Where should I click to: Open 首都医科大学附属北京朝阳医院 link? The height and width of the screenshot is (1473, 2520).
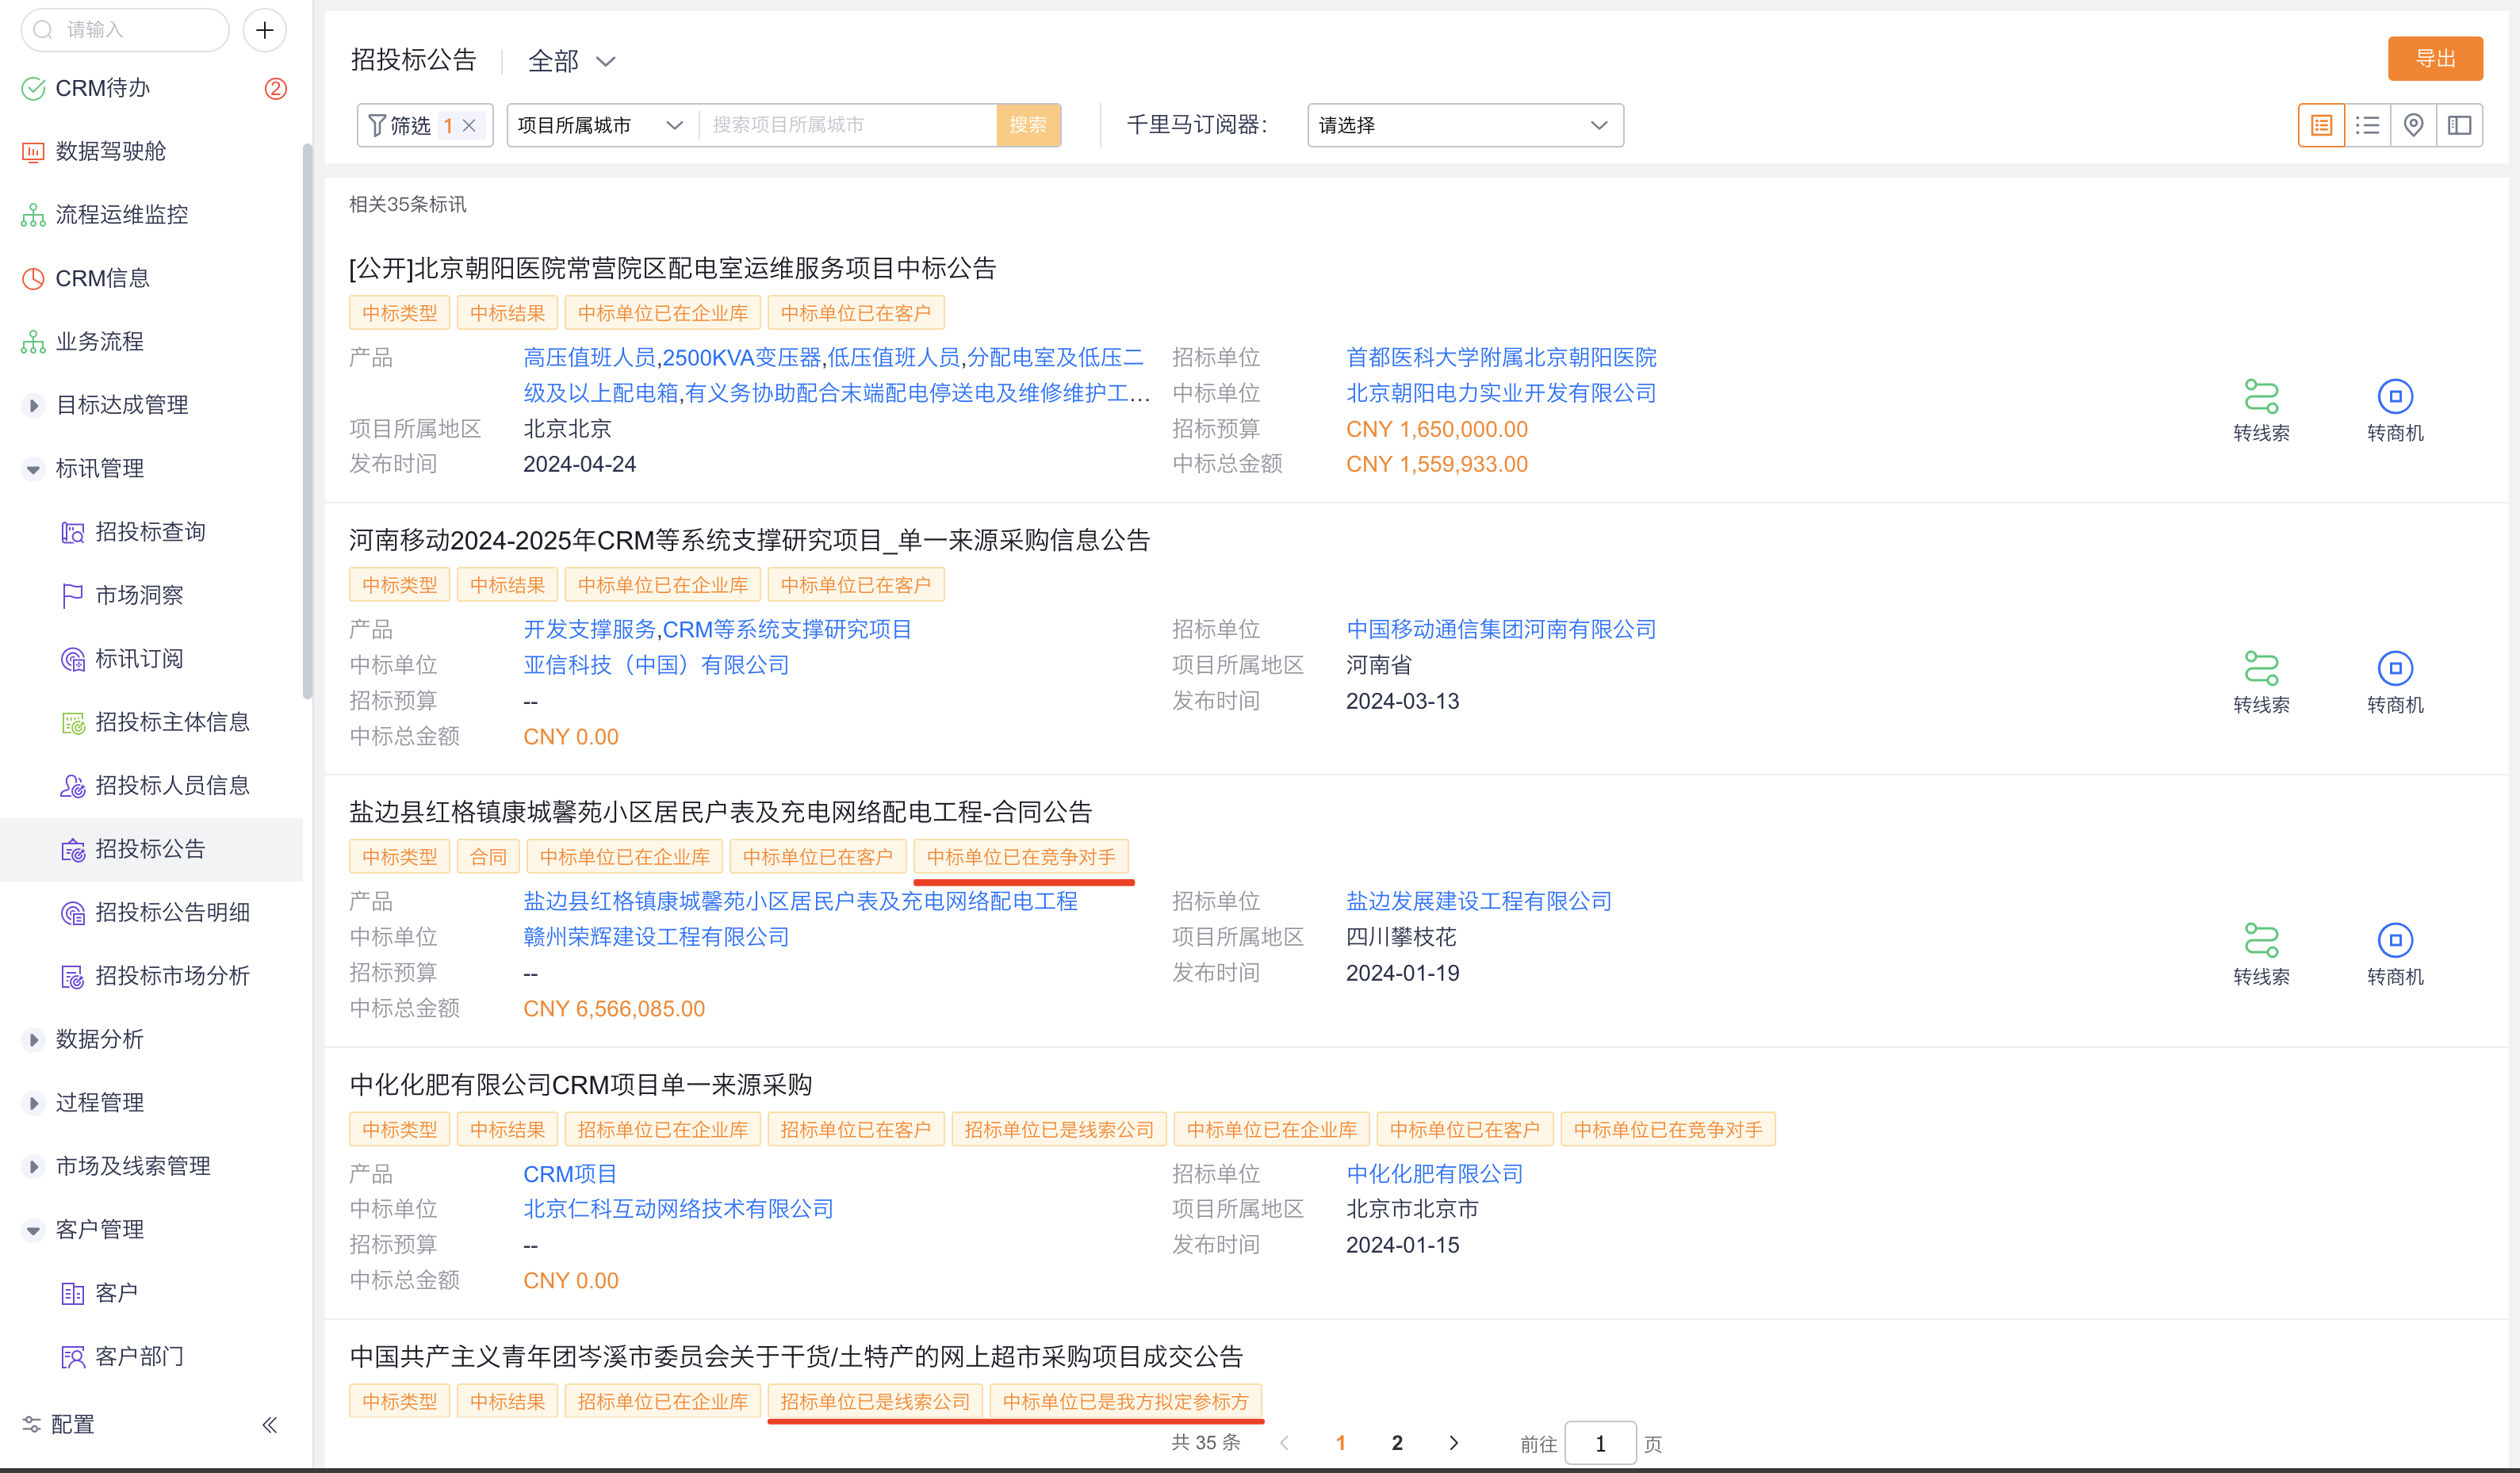point(1501,357)
